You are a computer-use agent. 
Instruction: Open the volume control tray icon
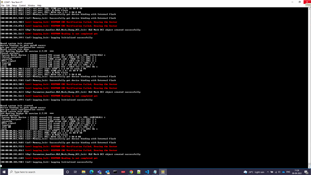[279, 172]
